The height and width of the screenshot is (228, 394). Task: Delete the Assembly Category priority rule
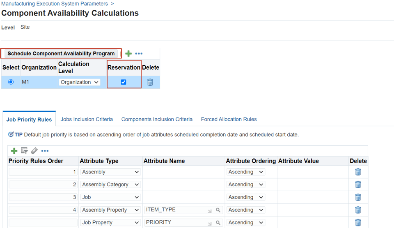pos(358,185)
